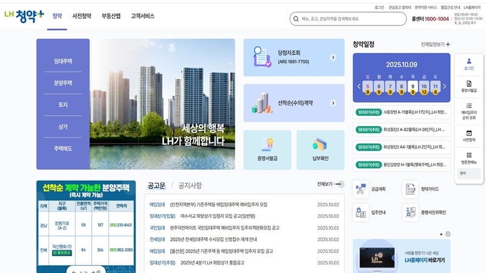Click the search input field
Viewport: 486px width, 273px height.
pos(348,19)
